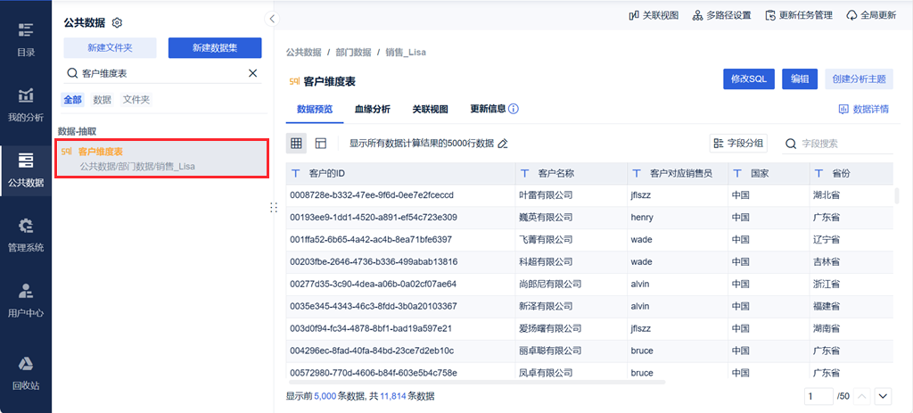Collapse the left panel with the chevron

[x=271, y=20]
